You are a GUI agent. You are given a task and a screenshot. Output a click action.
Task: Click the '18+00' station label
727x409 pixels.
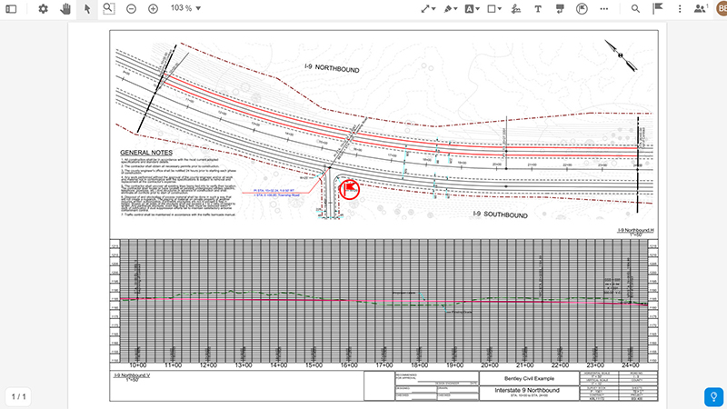click(420, 365)
